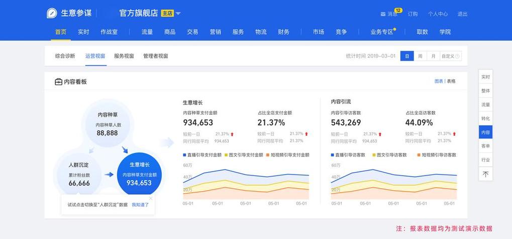Viewport: 512px width, 239px height.
Task: Switch to the 运营视窗 tab
Action: click(x=95, y=56)
